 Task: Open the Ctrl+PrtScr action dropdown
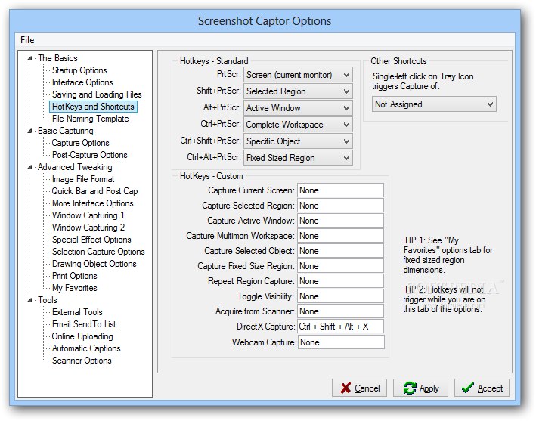tap(298, 125)
